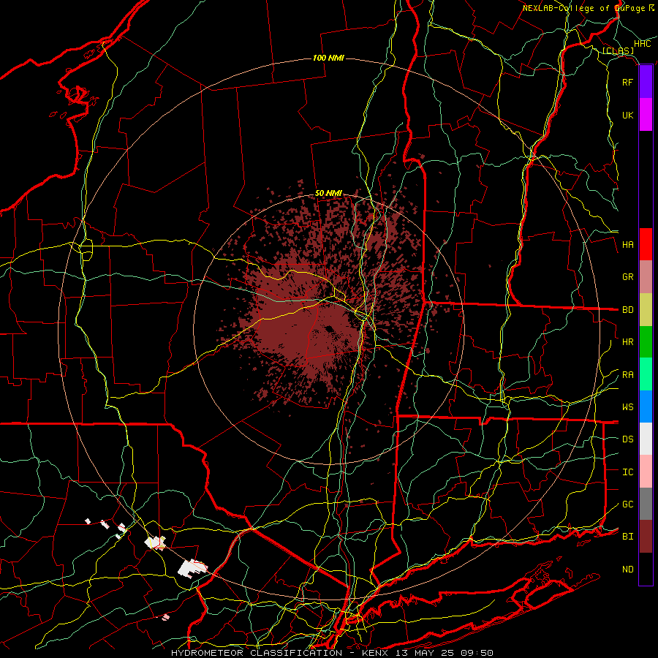Click the DS white legend swatch
The height and width of the screenshot is (658, 658).
pyautogui.click(x=646, y=439)
